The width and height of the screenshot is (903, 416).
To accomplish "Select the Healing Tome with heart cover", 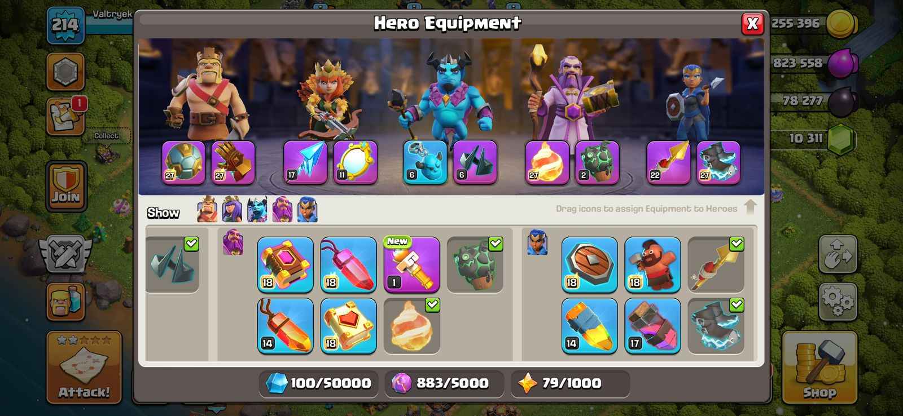I will pos(348,326).
